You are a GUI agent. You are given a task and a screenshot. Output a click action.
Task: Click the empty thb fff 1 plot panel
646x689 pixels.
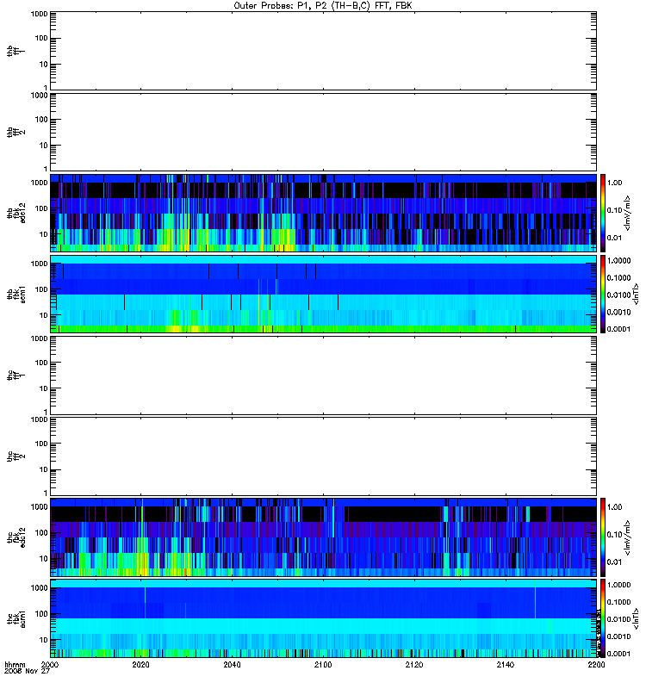(324, 51)
